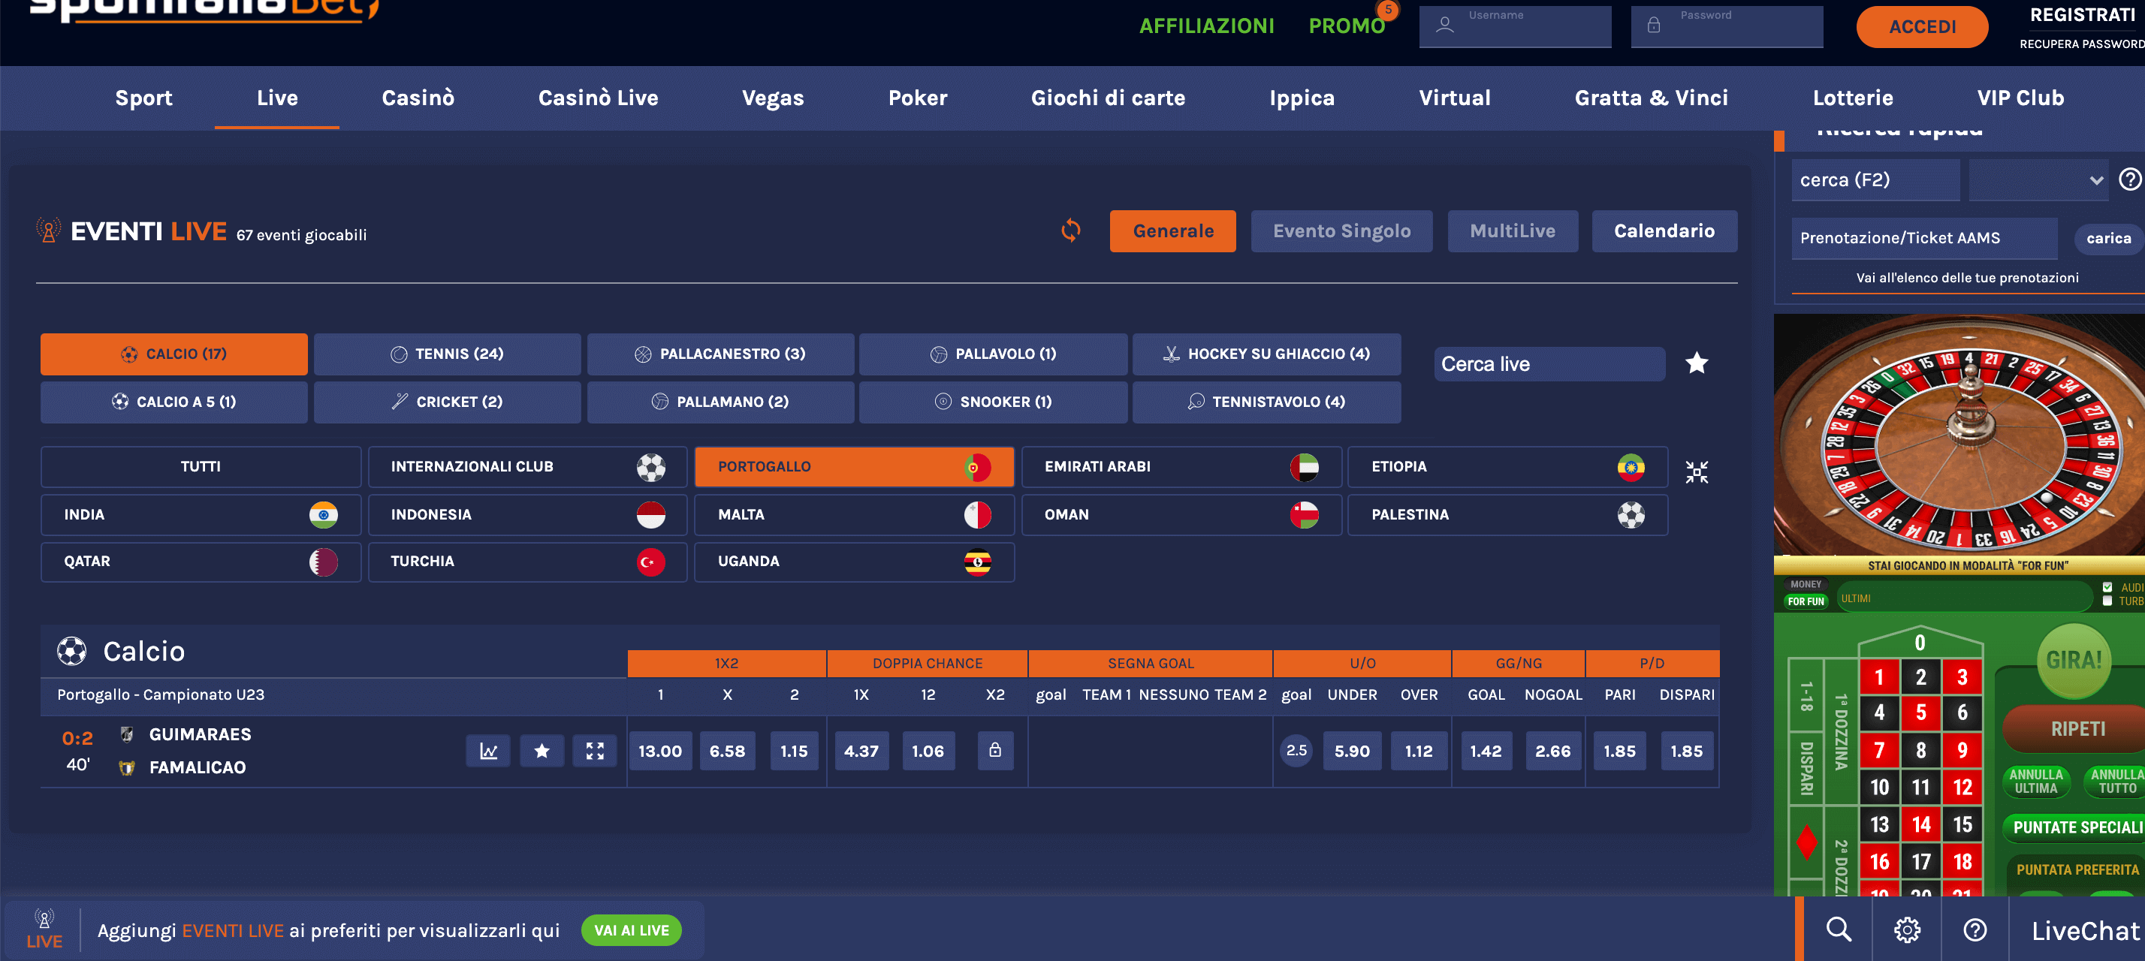Image resolution: width=2145 pixels, height=961 pixels.
Task: Click the cerca (F2) search field
Action: [x=1875, y=179]
